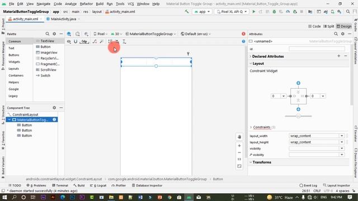Add a bottom constraint with plus icon

click(x=298, y=109)
